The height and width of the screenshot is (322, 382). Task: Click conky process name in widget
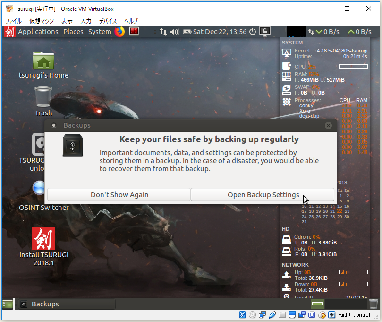(306, 105)
